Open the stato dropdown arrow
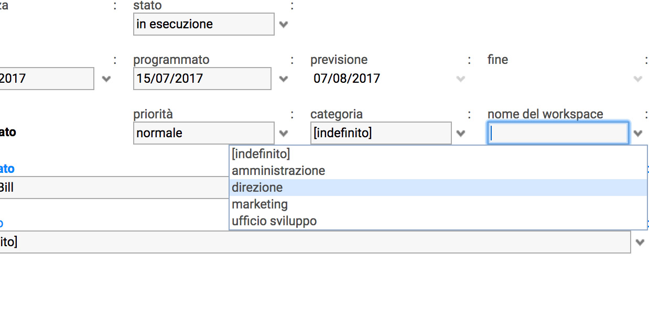The image size is (649, 330). (284, 25)
